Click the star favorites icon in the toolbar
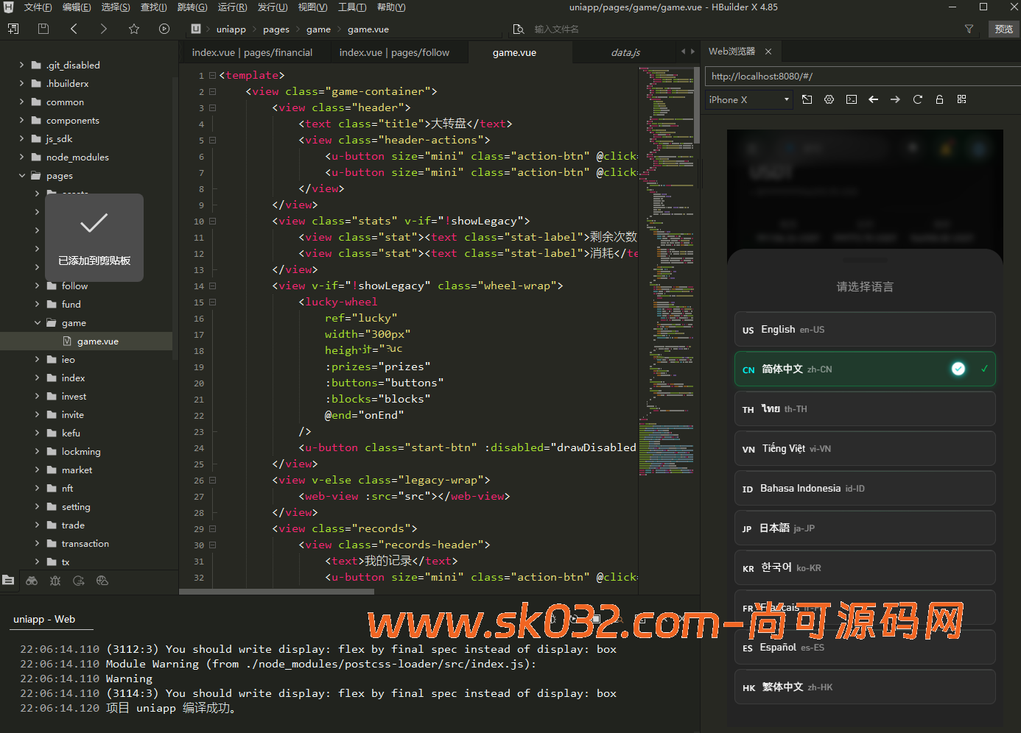Screen dimensions: 1021x733 click(133, 29)
